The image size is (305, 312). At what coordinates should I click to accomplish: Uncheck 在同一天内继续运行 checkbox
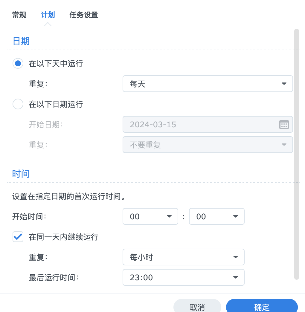(x=18, y=237)
